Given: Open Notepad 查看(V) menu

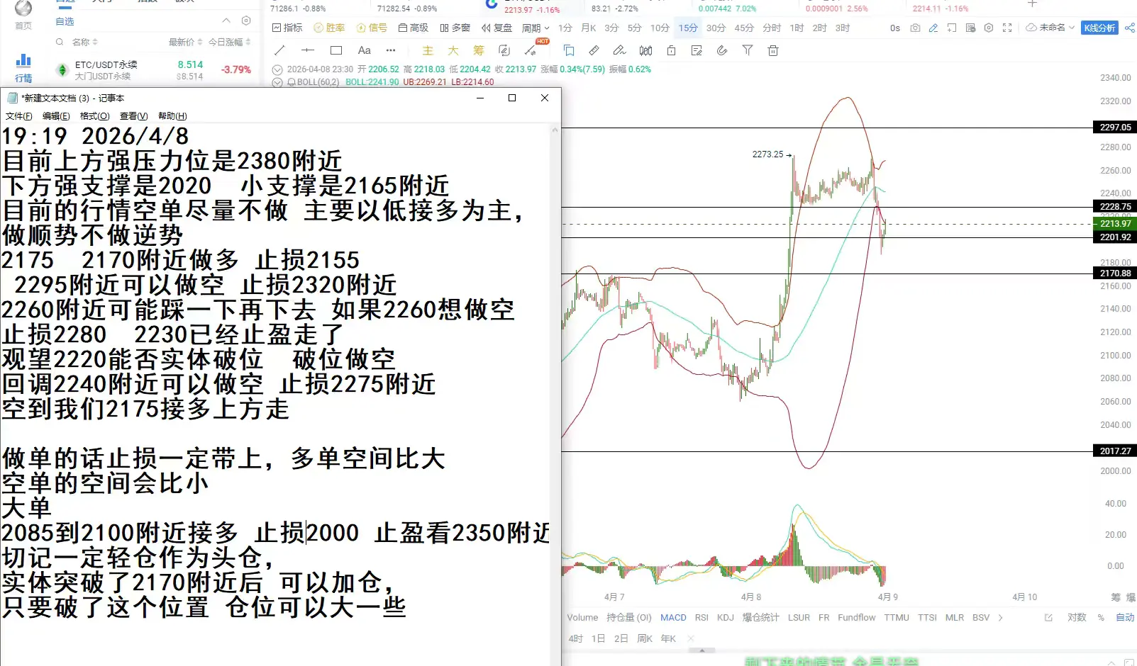Looking at the screenshot, I should click(x=133, y=116).
